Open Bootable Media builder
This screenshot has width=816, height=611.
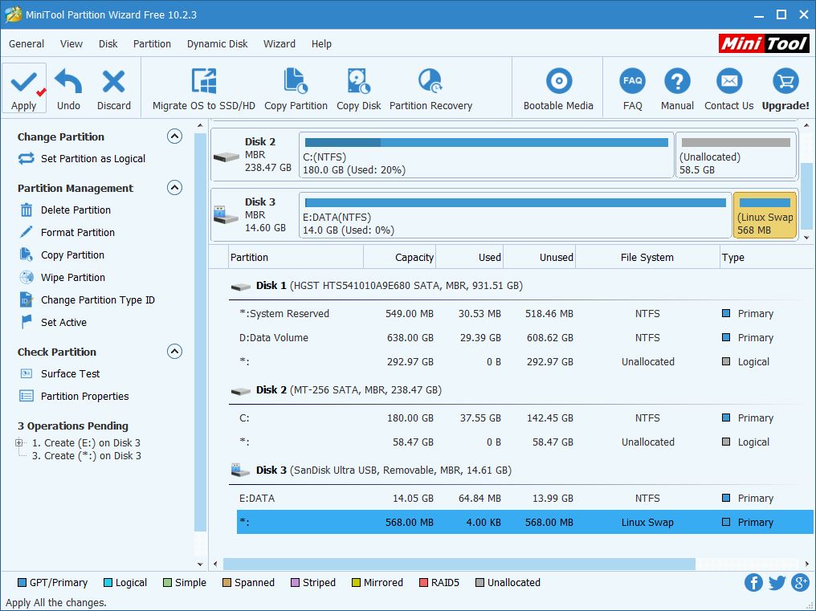[558, 88]
